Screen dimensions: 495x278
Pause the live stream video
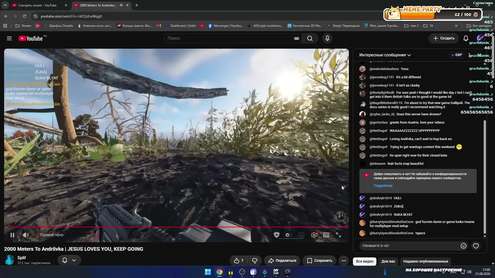(x=12, y=235)
